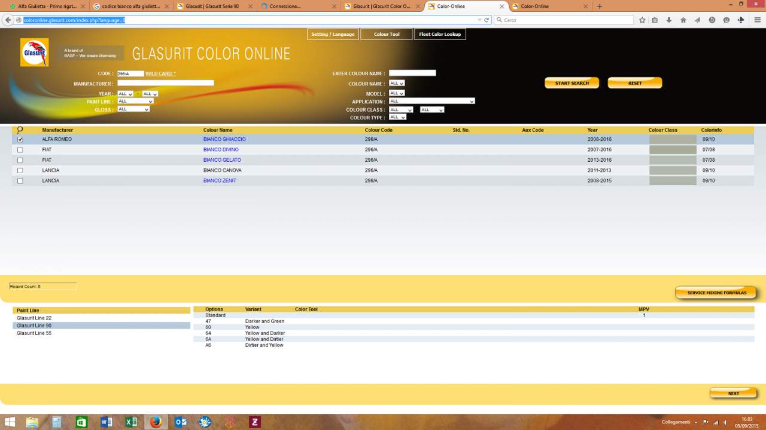Screen dimensions: 766x430
Task: Click the Glasurit parrot logo
Action: pyautogui.click(x=34, y=53)
